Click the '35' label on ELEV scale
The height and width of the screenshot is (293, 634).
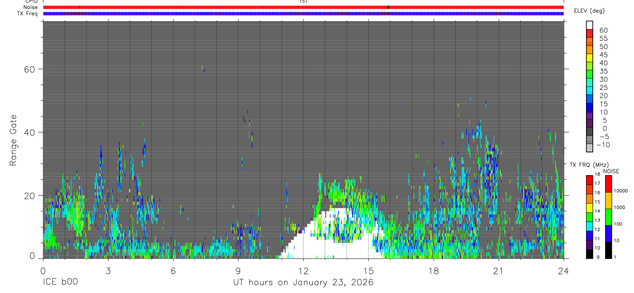coord(603,71)
